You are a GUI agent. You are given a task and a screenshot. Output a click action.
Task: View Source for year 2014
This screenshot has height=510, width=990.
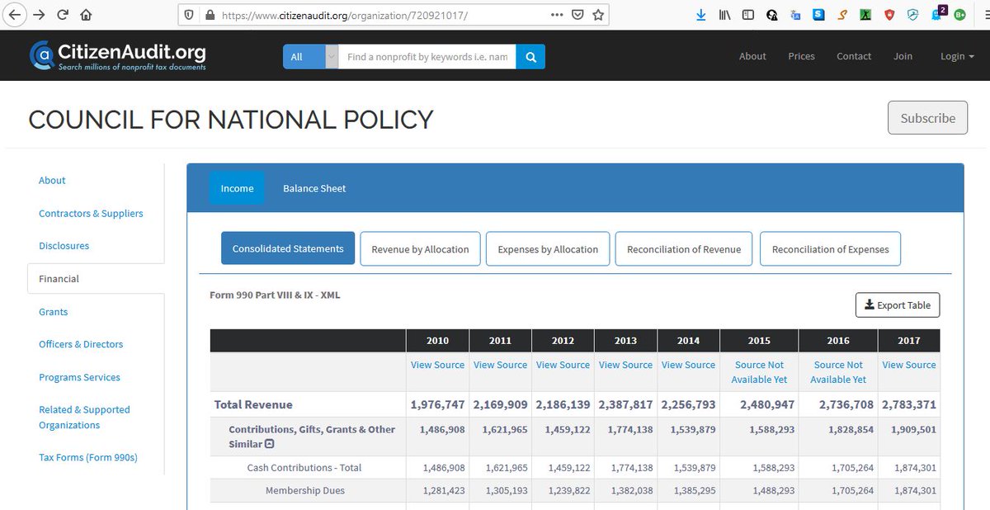pyautogui.click(x=688, y=365)
